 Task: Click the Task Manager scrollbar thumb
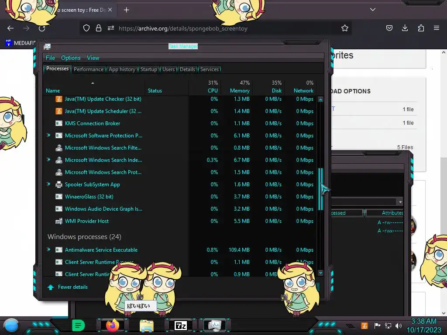(x=320, y=189)
